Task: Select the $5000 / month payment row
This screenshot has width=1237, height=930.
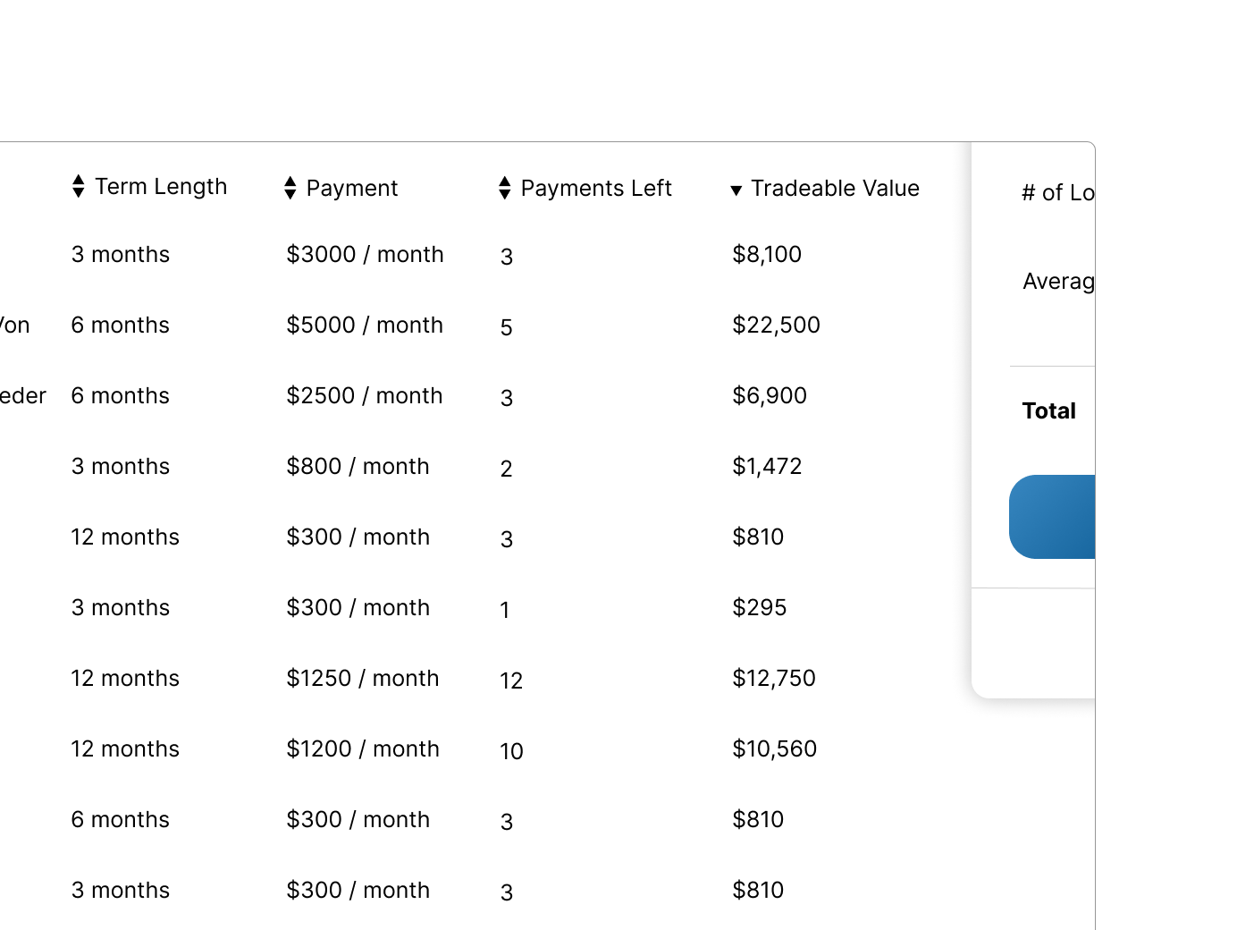Action: point(365,325)
